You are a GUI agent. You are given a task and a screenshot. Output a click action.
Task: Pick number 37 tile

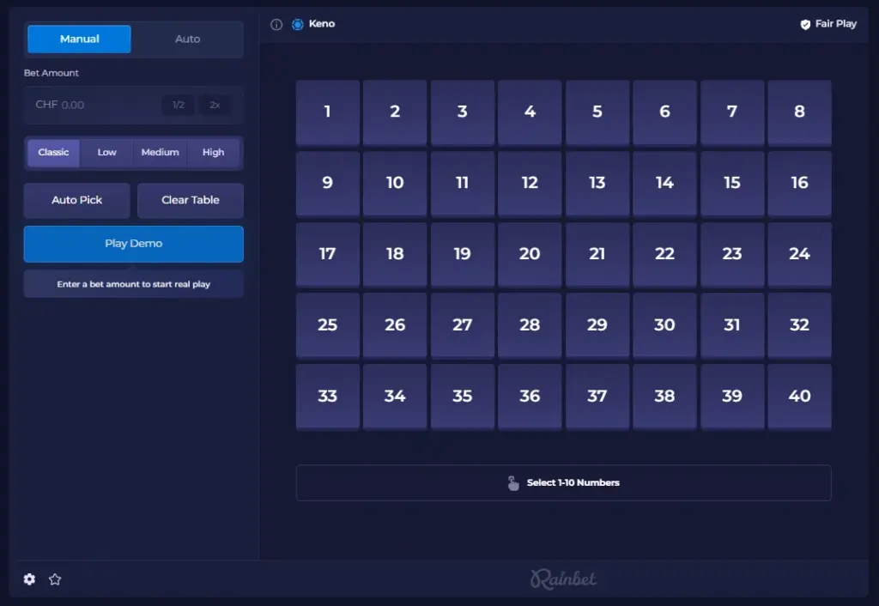coord(597,397)
